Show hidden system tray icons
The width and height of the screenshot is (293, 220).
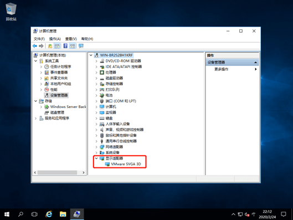[x=233, y=214]
